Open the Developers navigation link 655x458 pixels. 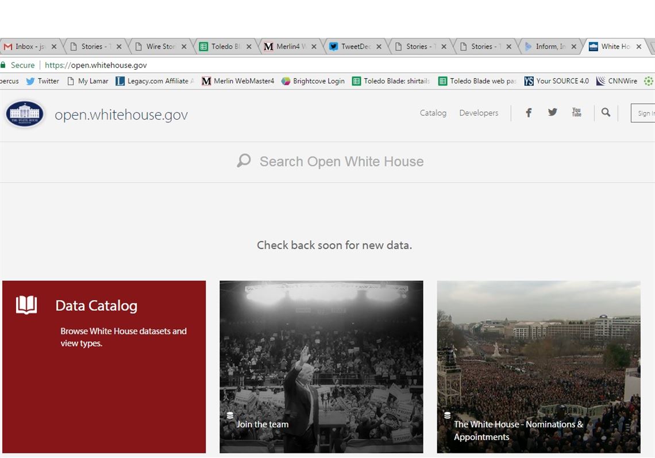(479, 113)
